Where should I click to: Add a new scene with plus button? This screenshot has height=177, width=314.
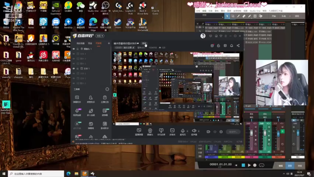tap(109, 43)
